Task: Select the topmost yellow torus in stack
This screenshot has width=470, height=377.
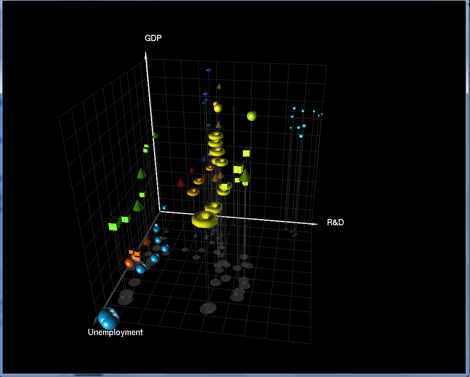Action: (x=216, y=135)
